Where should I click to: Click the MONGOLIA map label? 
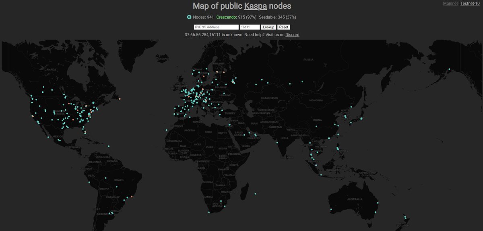[316, 100]
